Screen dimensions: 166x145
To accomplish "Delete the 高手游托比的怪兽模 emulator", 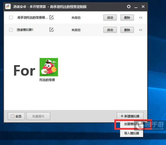I will point(127,18).
